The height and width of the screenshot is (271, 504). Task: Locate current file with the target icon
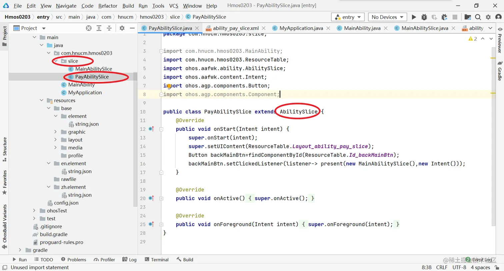[x=89, y=28]
